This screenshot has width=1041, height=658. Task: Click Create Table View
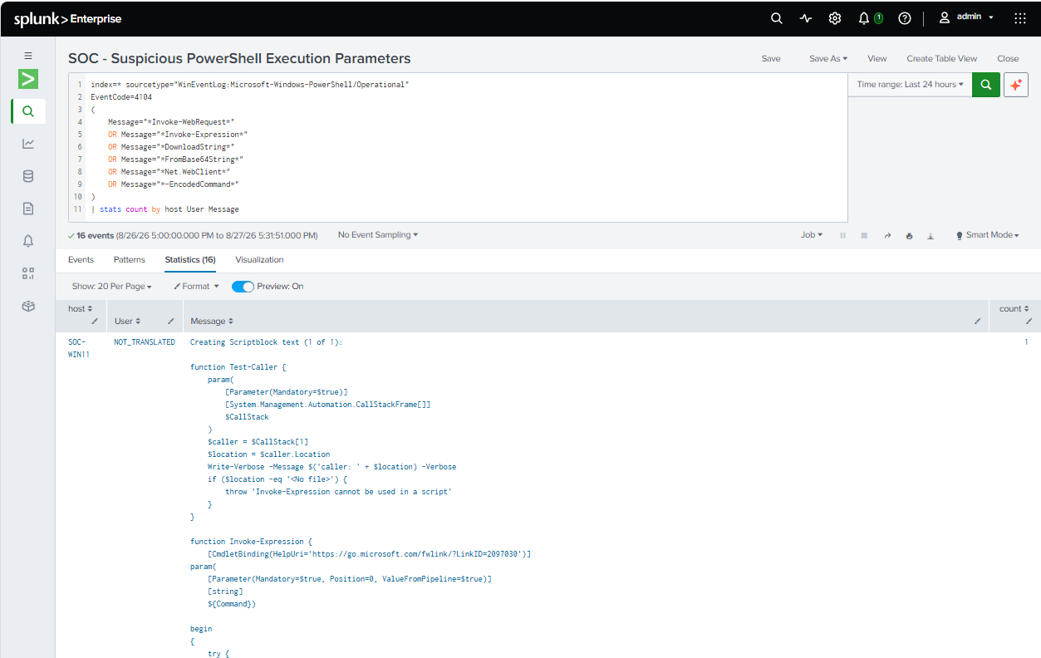[942, 59]
